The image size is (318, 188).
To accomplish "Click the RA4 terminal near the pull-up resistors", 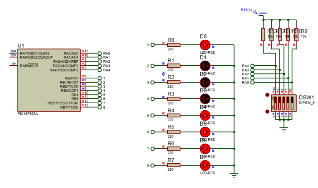I will click(x=252, y=66).
